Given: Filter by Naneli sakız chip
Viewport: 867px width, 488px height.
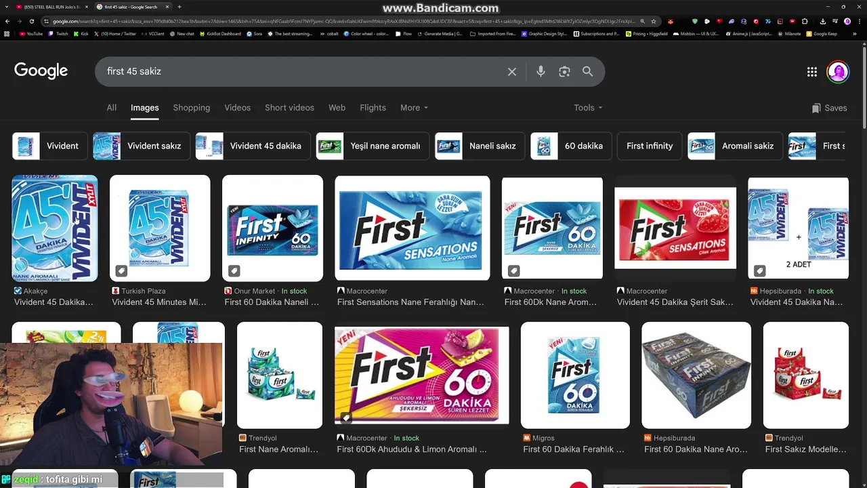Looking at the screenshot, I should (x=480, y=146).
